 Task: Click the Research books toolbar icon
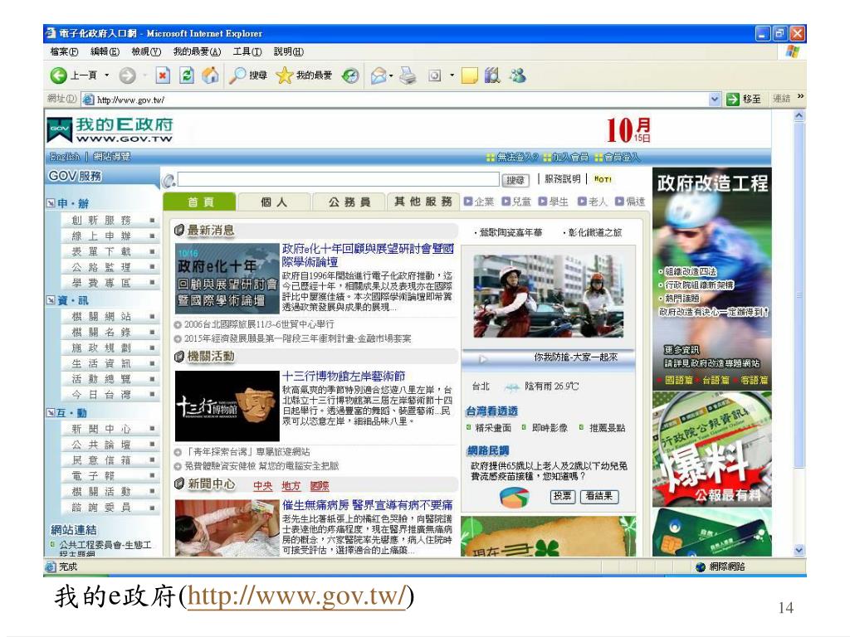pyautogui.click(x=492, y=75)
